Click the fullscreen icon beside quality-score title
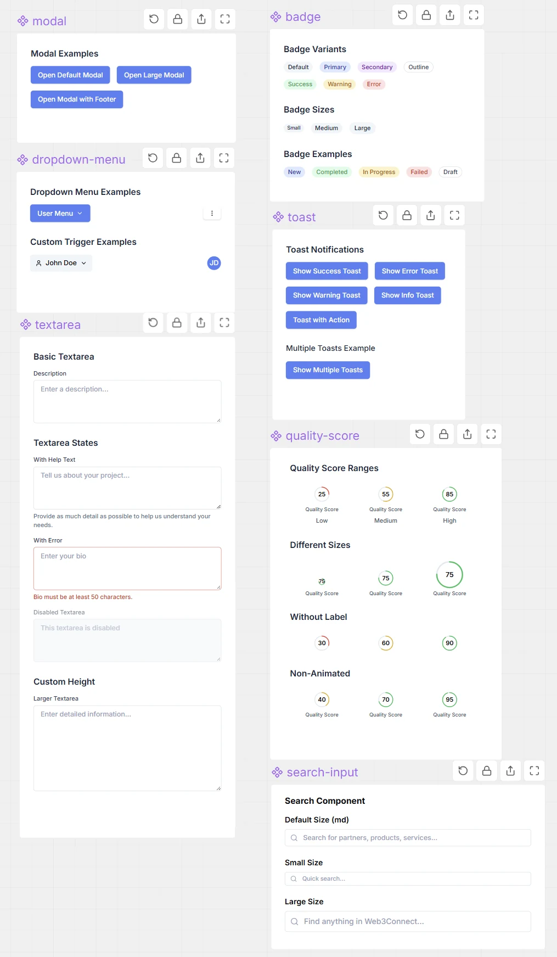The height and width of the screenshot is (957, 557). pos(491,434)
